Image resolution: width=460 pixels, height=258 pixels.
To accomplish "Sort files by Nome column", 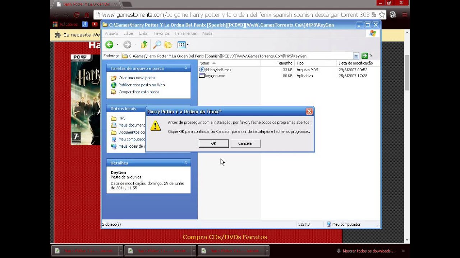I will point(229,63).
